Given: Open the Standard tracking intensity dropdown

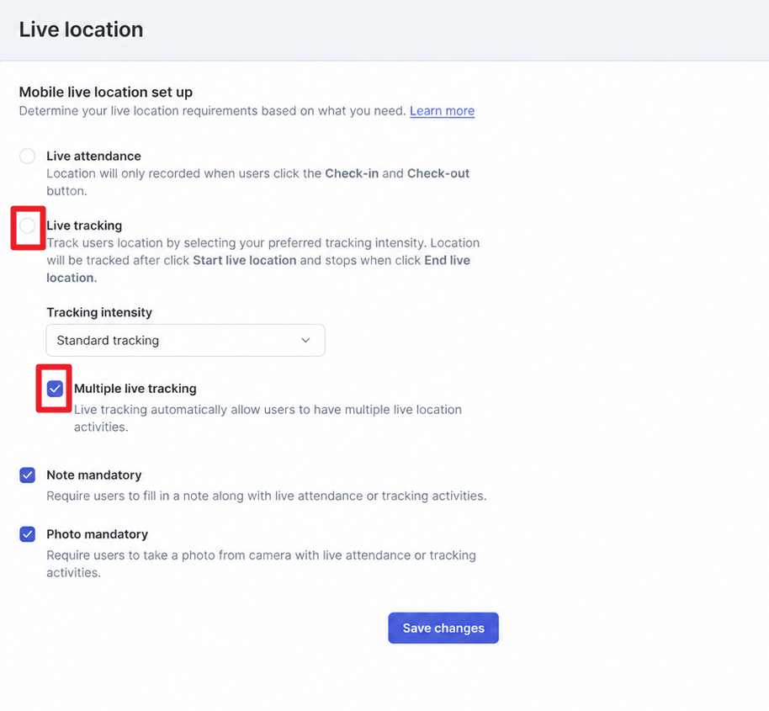Looking at the screenshot, I should pyautogui.click(x=185, y=340).
